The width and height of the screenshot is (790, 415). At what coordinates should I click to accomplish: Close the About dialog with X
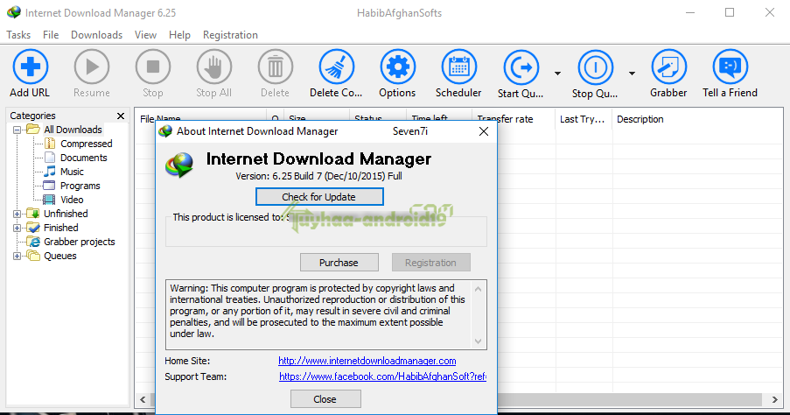pyautogui.click(x=484, y=131)
